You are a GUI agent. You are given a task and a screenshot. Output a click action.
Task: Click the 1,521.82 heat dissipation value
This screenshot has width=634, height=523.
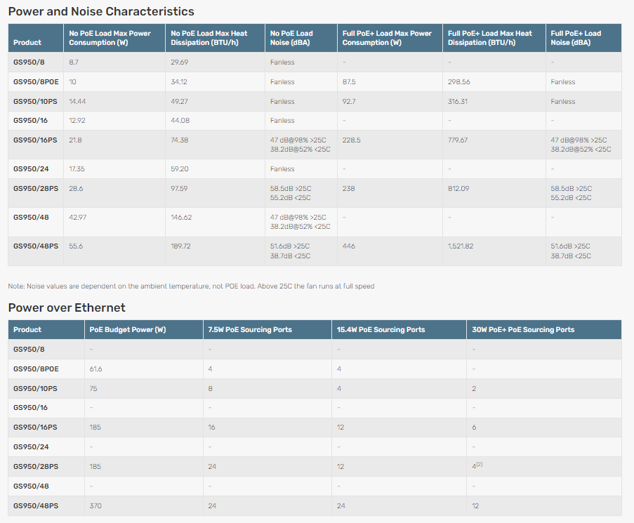[461, 246]
